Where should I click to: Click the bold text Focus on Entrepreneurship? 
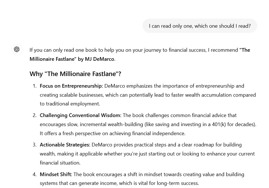pyautogui.click(x=71, y=86)
